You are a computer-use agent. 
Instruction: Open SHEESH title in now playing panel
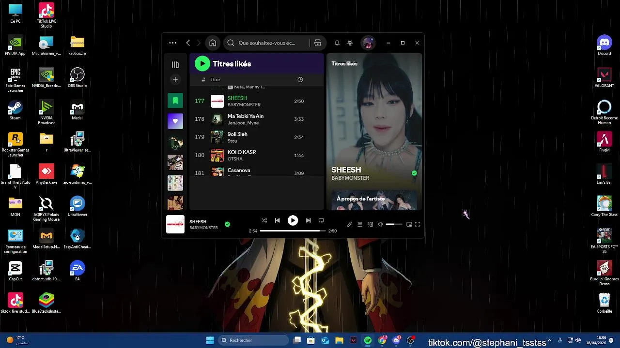coord(346,170)
